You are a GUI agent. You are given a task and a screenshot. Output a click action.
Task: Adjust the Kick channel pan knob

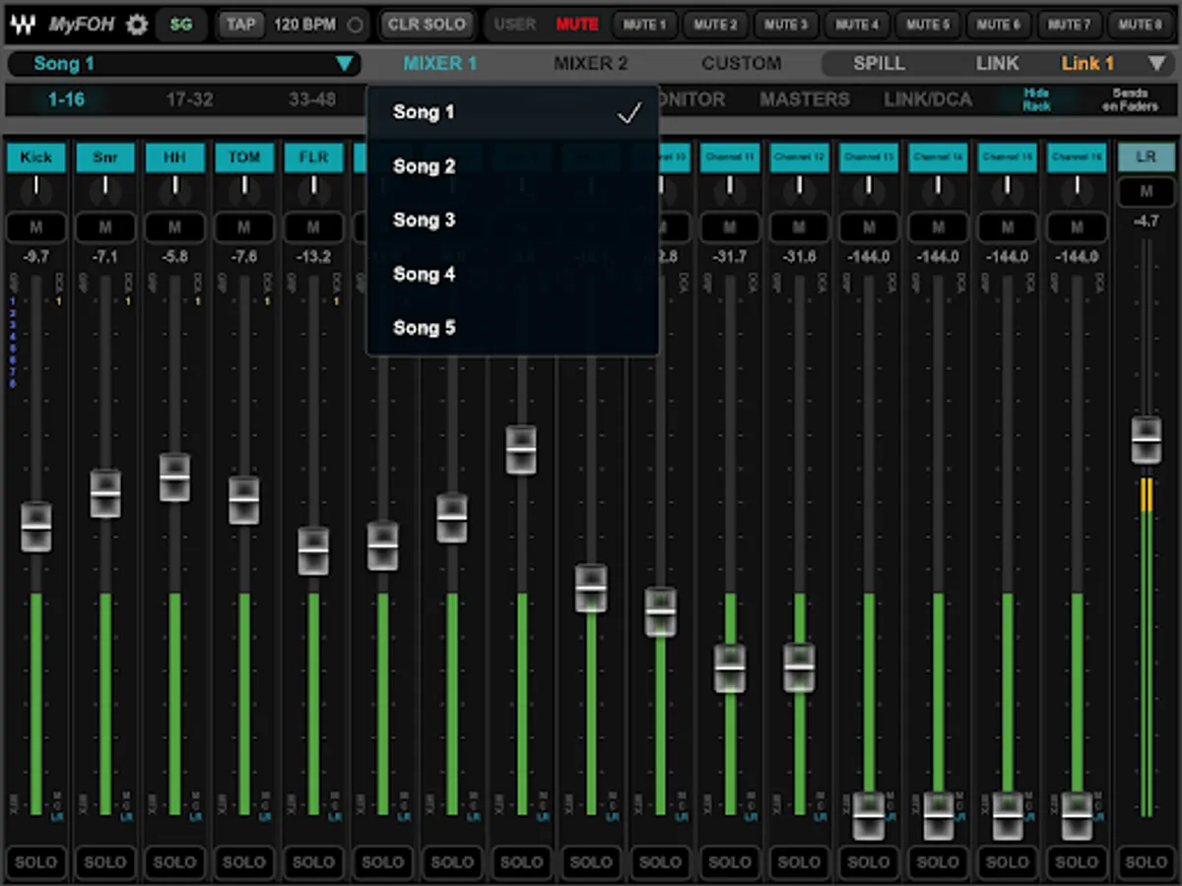coord(36,187)
